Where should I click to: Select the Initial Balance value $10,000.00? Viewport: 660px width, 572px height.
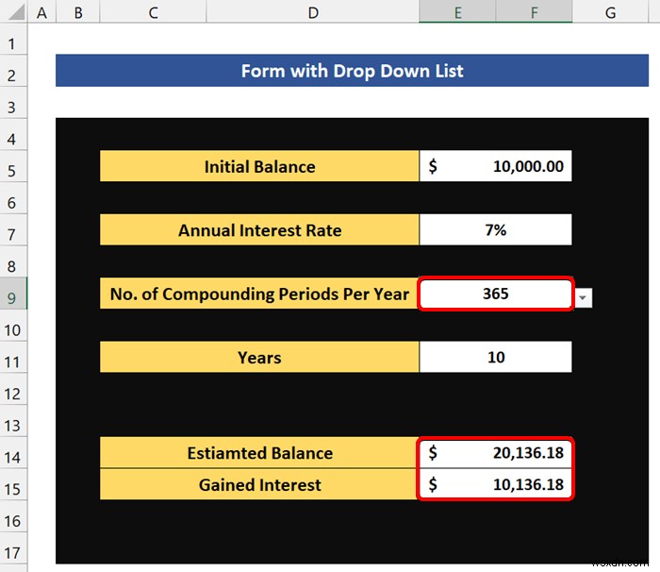(x=496, y=166)
